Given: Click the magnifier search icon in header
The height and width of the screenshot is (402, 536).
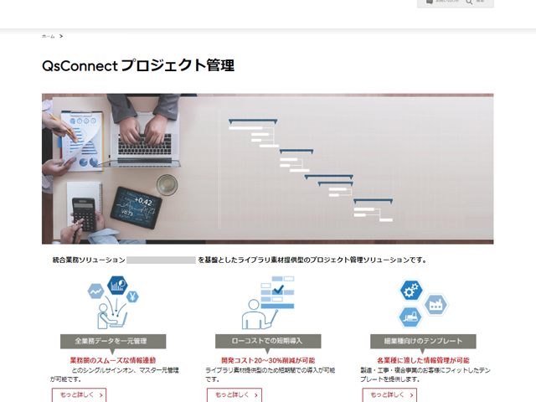Looking at the screenshot, I should (469, 2).
